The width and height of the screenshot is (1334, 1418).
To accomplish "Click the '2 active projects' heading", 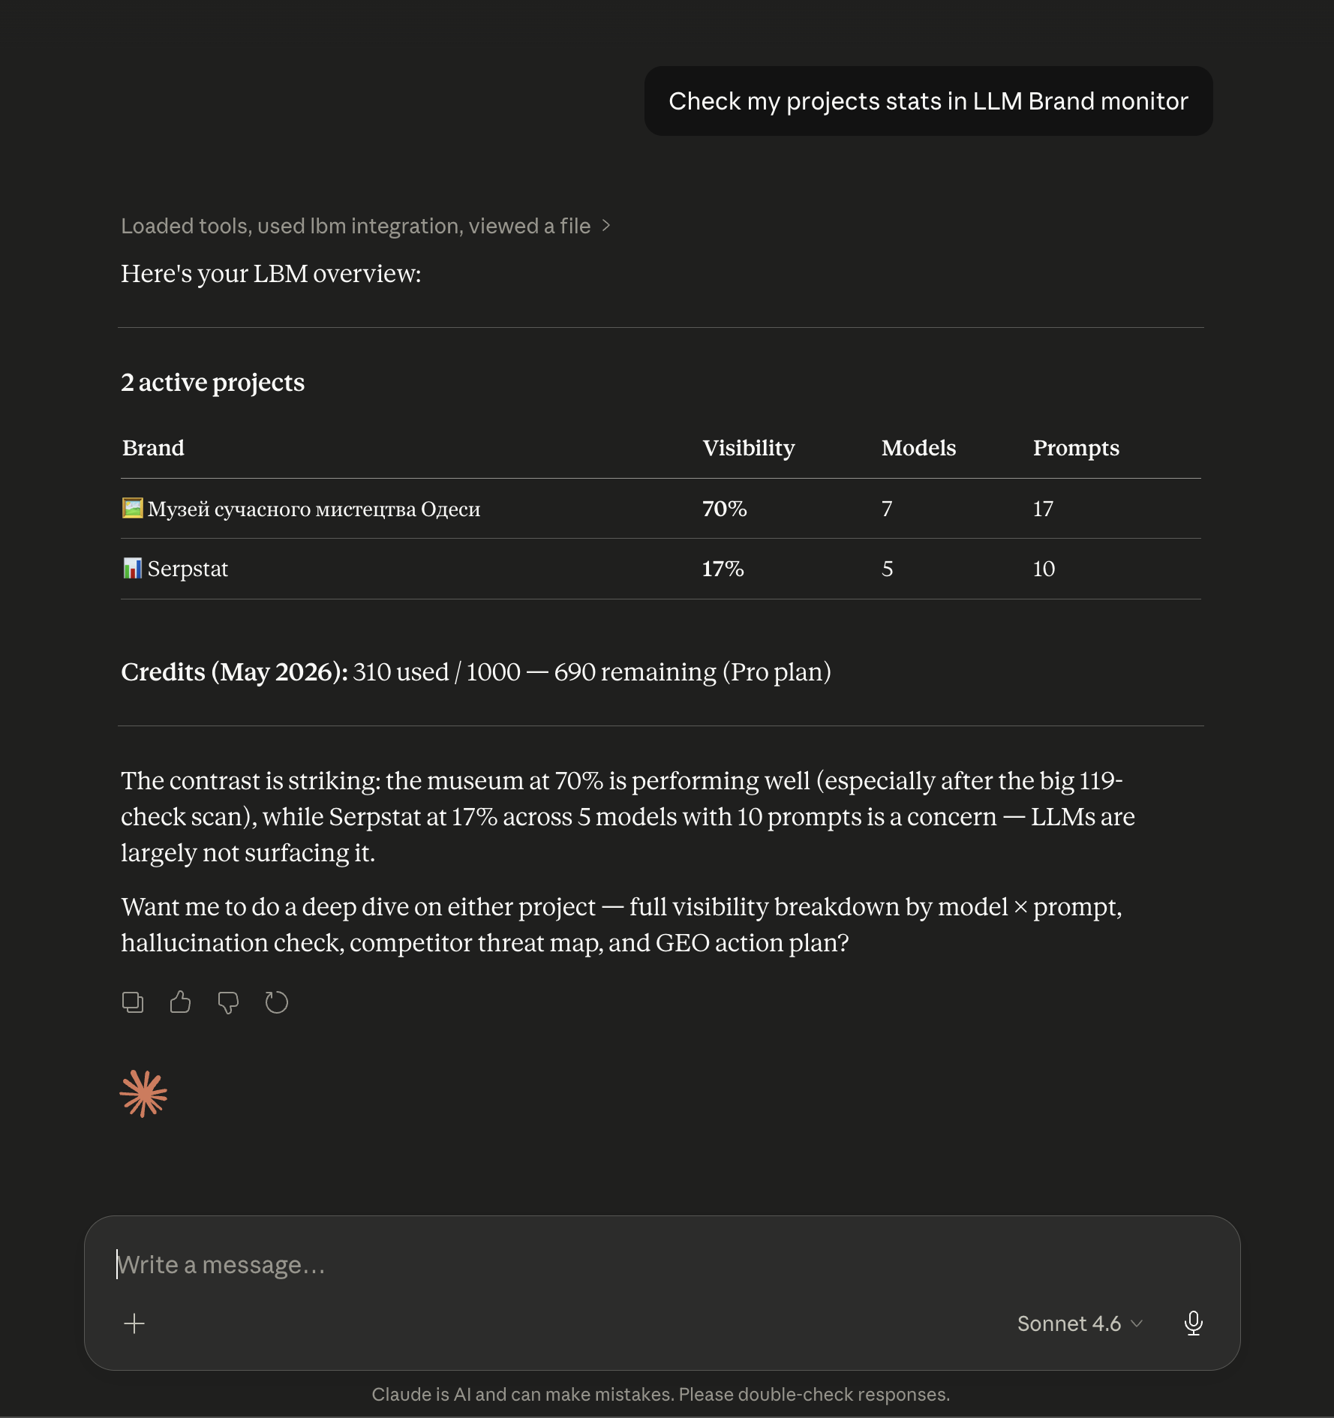I will 213,383.
